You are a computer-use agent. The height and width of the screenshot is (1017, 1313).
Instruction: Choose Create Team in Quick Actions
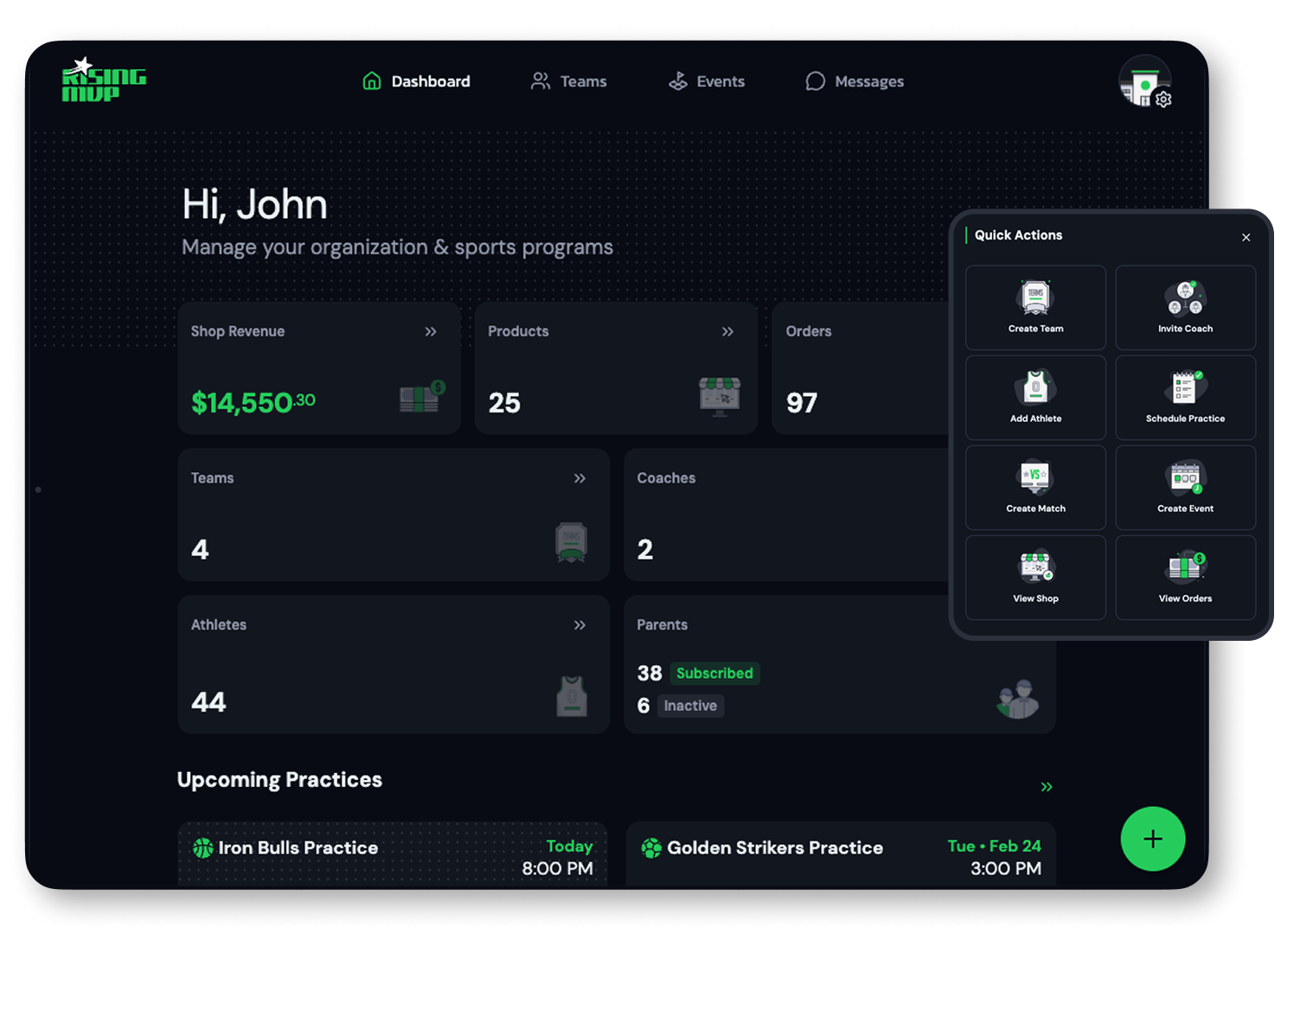click(x=1035, y=308)
